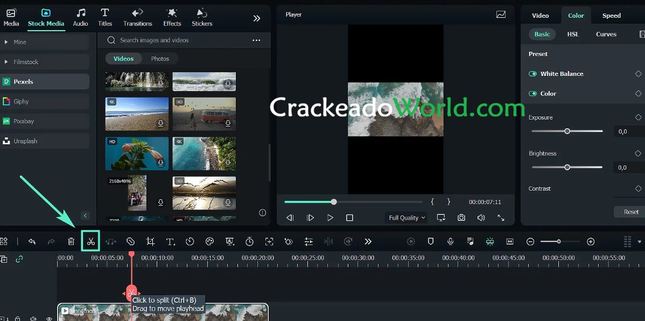Click the Keyframe icon on the toolbar

point(288,241)
